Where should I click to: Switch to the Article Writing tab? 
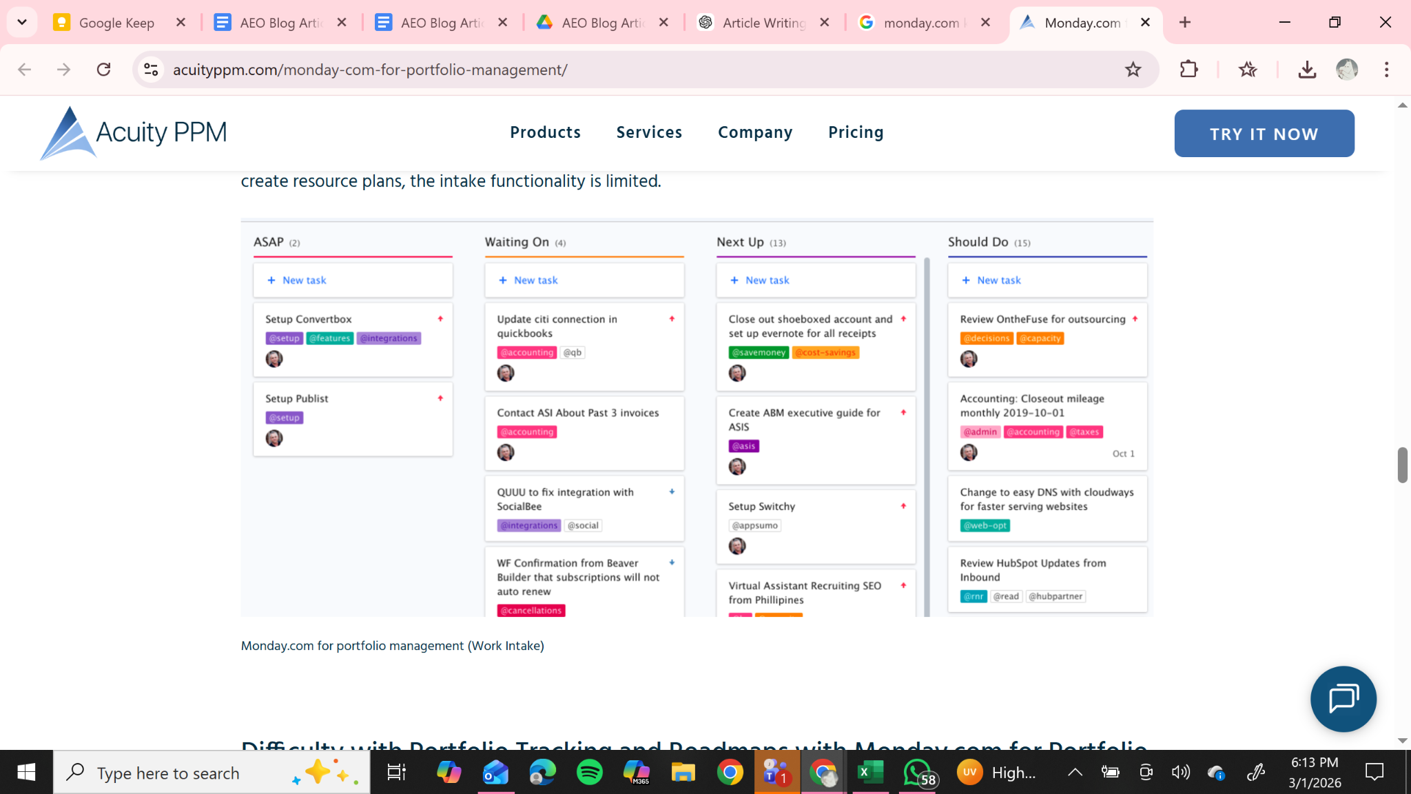tap(763, 23)
